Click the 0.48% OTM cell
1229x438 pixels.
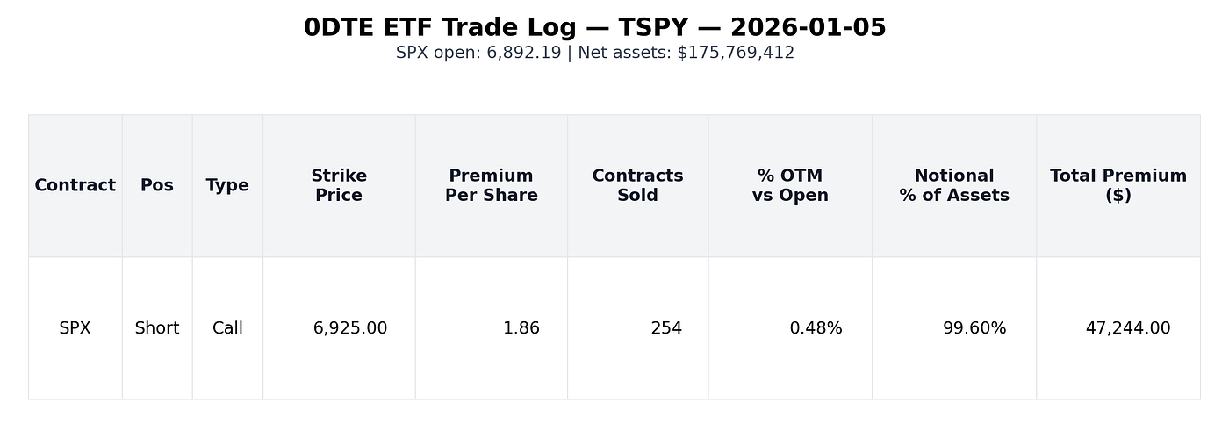[816, 328]
